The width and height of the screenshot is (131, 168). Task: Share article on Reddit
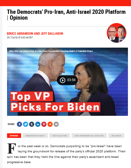coord(50,124)
